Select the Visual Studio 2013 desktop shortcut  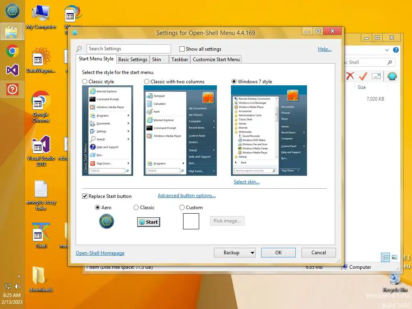(41, 151)
